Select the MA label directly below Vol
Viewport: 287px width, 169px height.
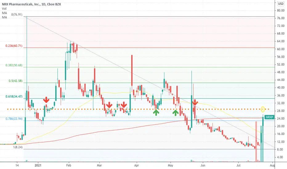tap(4, 13)
